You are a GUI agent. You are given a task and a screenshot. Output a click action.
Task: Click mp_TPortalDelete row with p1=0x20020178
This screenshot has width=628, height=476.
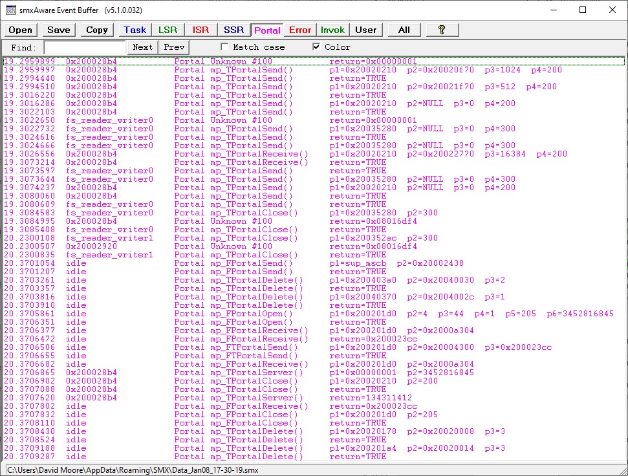[x=314, y=431]
